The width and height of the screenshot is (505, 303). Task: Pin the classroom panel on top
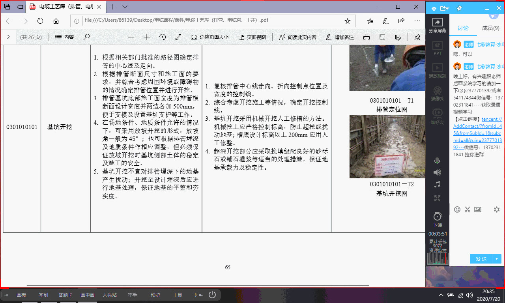(459, 8)
